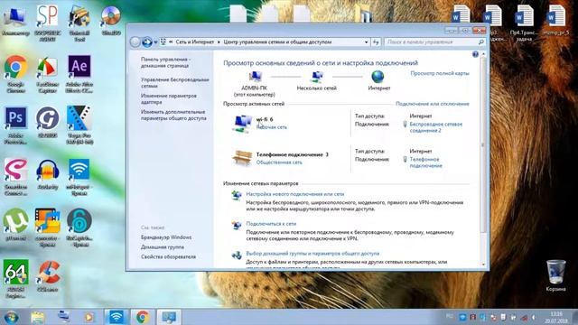Click the Несколько сетей network icon
Screen dimensions: 578x325
317,77
